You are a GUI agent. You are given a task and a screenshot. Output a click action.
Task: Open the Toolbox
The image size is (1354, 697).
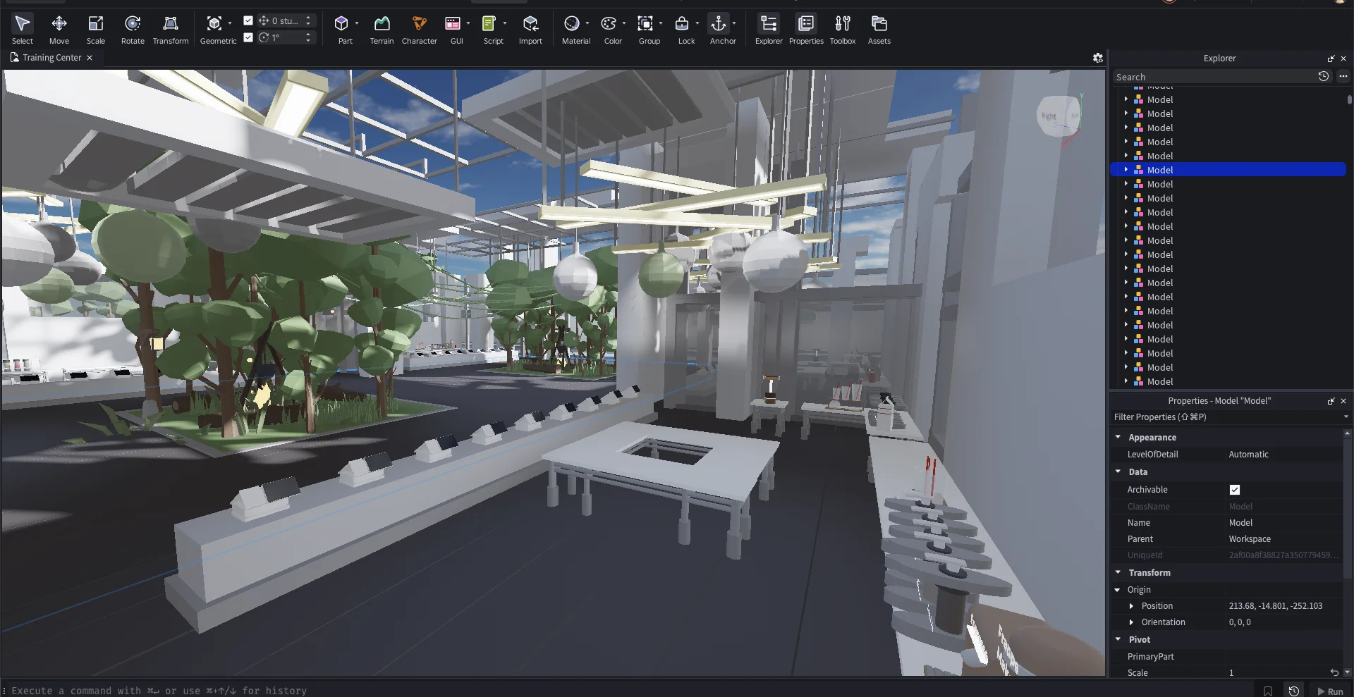(x=843, y=30)
